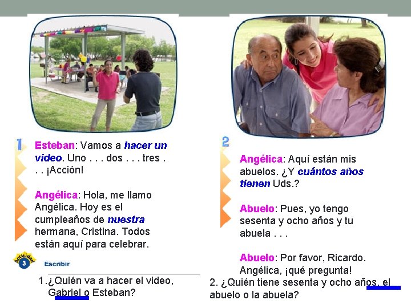Click the blue number 2 marker

(225, 141)
